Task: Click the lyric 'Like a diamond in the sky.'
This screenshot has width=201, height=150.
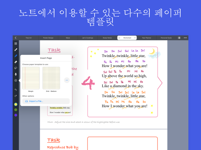Action: [x=123, y=86]
